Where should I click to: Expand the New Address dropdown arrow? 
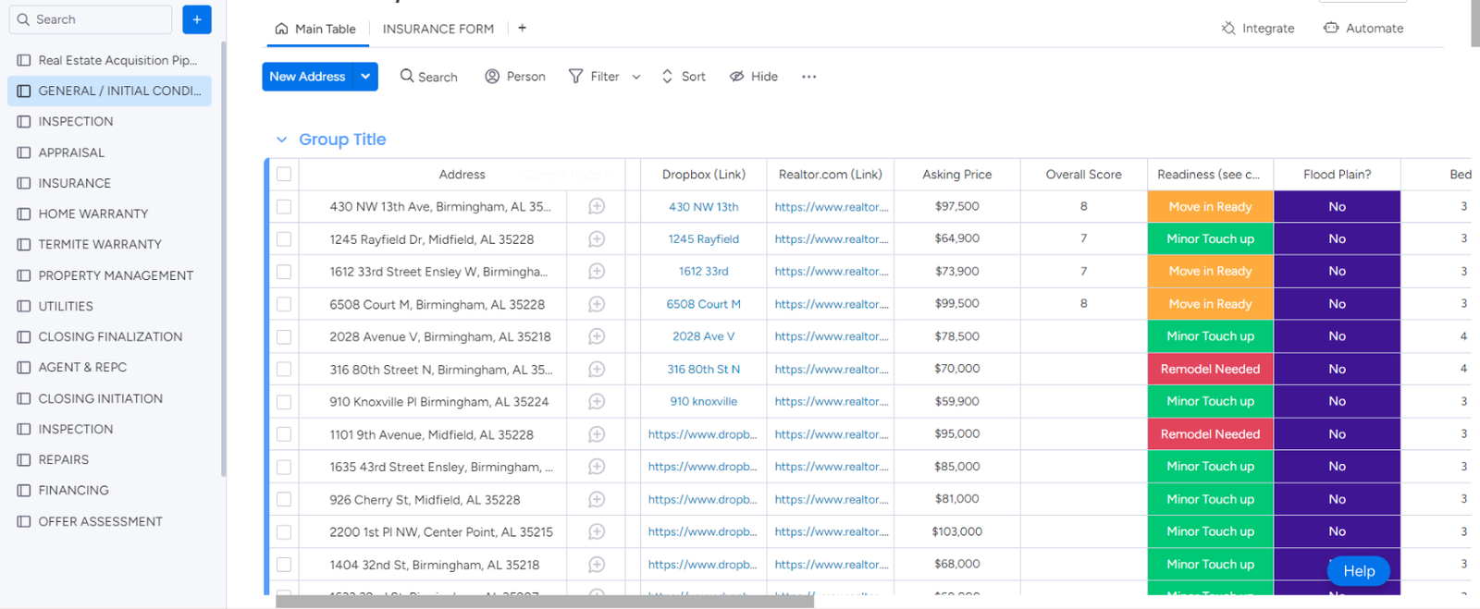point(366,77)
